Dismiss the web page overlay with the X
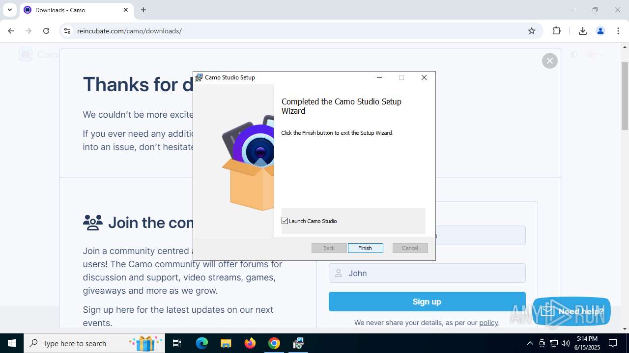The height and width of the screenshot is (353, 629). [550, 61]
